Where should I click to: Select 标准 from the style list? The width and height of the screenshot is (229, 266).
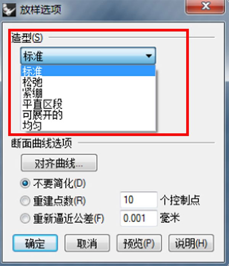pos(88,71)
